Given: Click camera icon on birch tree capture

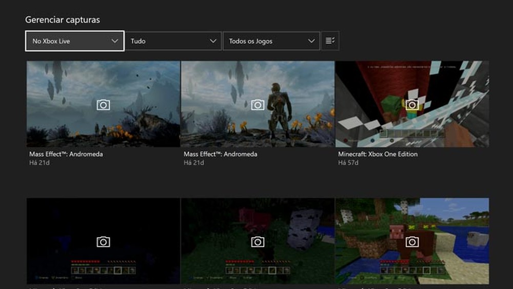Looking at the screenshot, I should (258, 242).
